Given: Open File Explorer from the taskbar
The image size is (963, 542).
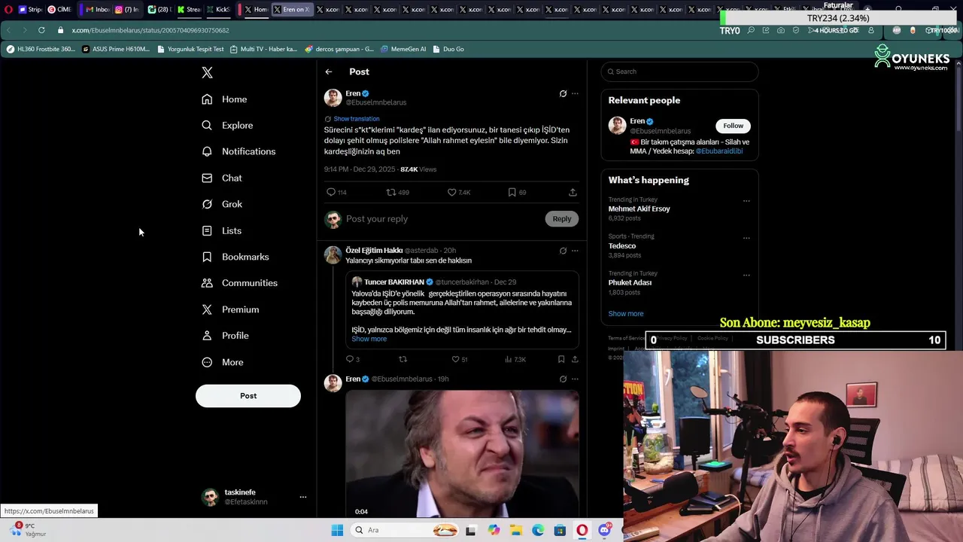Looking at the screenshot, I should click(516, 530).
